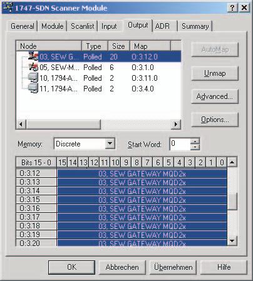Click map value '0:3.1.0'
The height and width of the screenshot is (281, 253).
(x=143, y=68)
